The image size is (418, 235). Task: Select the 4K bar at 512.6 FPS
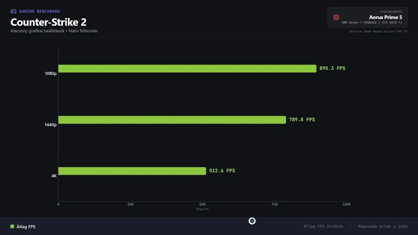[132, 171]
